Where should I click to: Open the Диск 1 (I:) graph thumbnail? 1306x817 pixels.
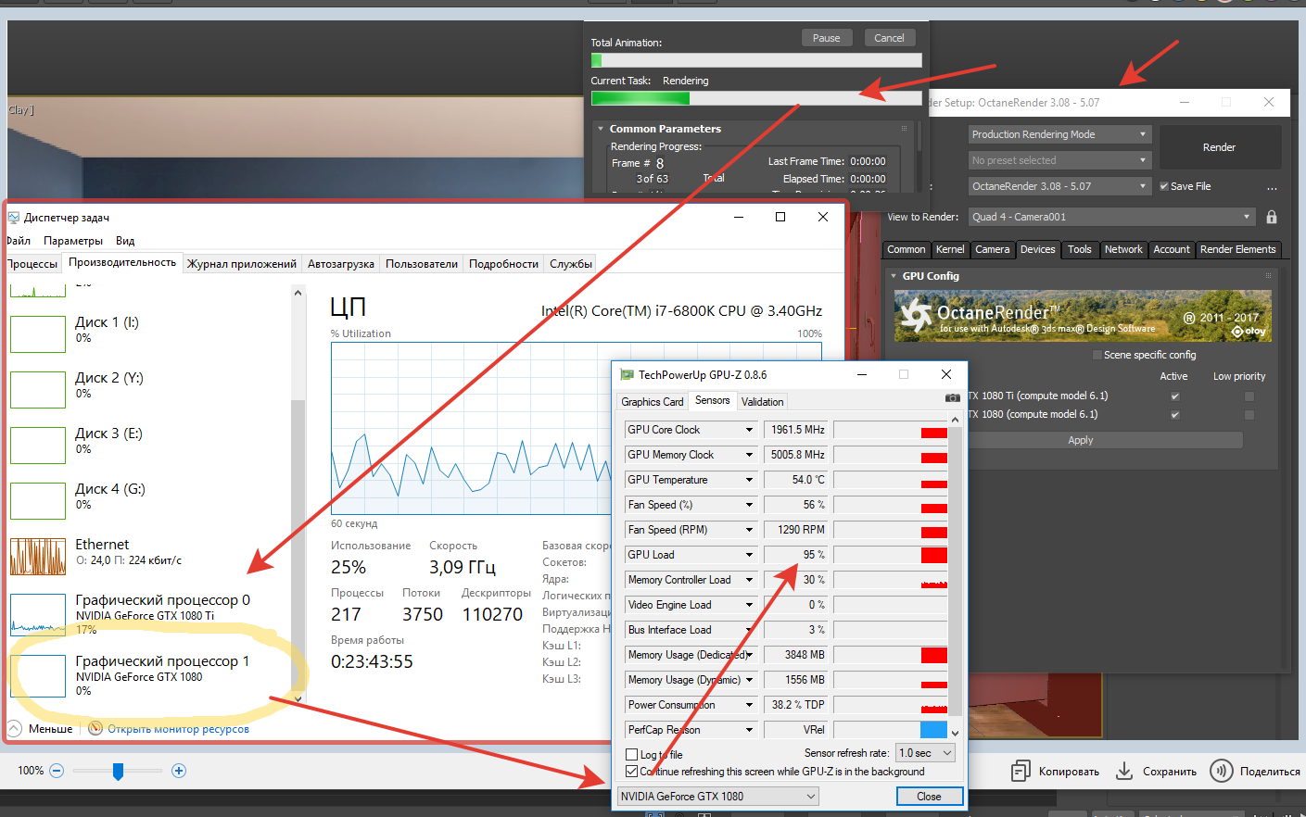[38, 334]
